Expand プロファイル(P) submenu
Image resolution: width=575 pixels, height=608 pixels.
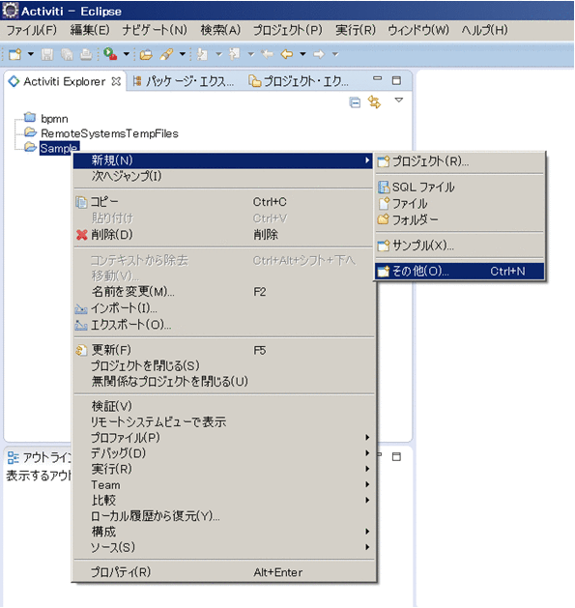click(x=223, y=437)
